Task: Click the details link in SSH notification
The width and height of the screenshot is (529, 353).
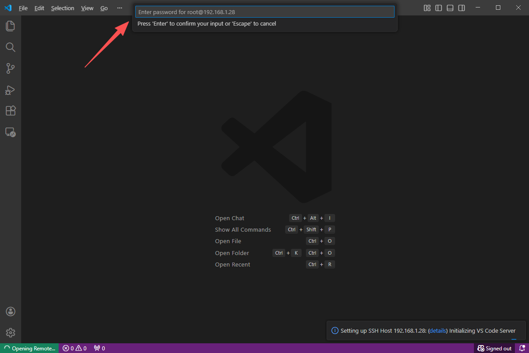Action: pyautogui.click(x=437, y=330)
